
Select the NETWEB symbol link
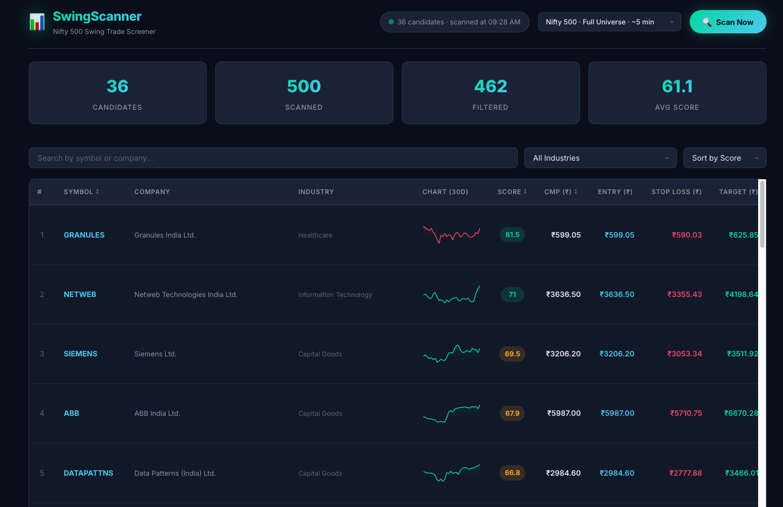80,294
